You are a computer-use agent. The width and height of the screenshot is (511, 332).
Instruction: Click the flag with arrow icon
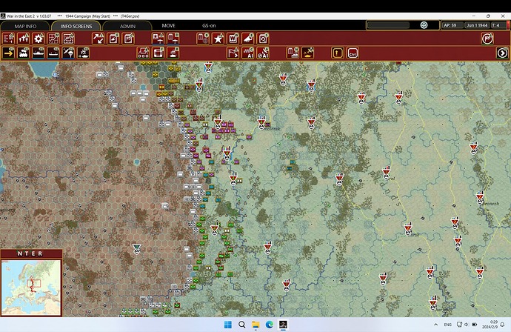(x=233, y=53)
